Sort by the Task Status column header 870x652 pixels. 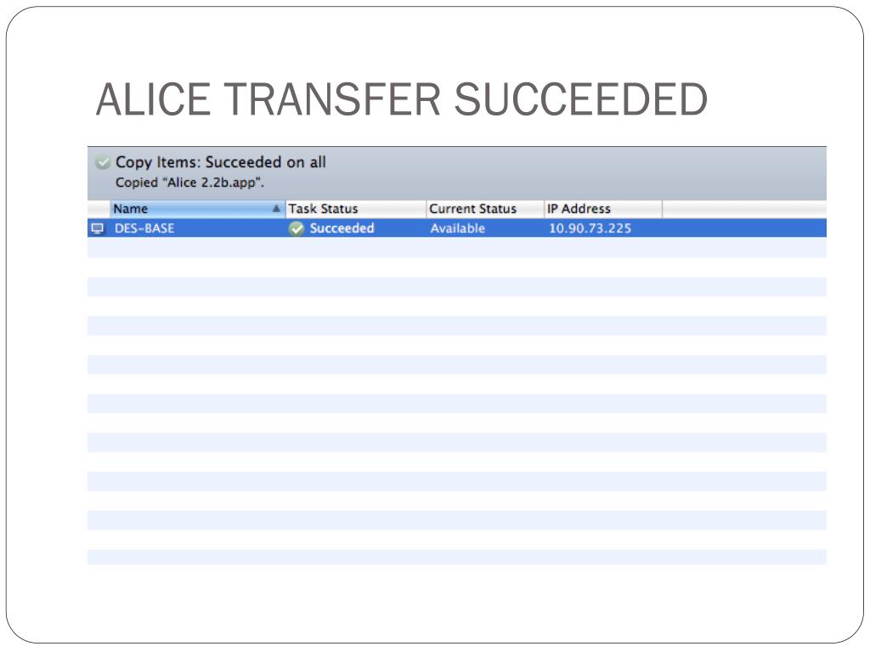pyautogui.click(x=356, y=209)
